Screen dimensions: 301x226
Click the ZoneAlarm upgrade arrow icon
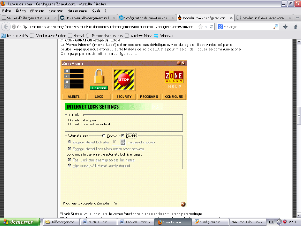pyautogui.click(x=183, y=204)
